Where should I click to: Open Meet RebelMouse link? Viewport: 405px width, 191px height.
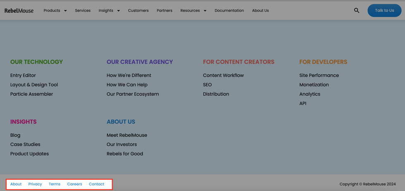point(126,135)
